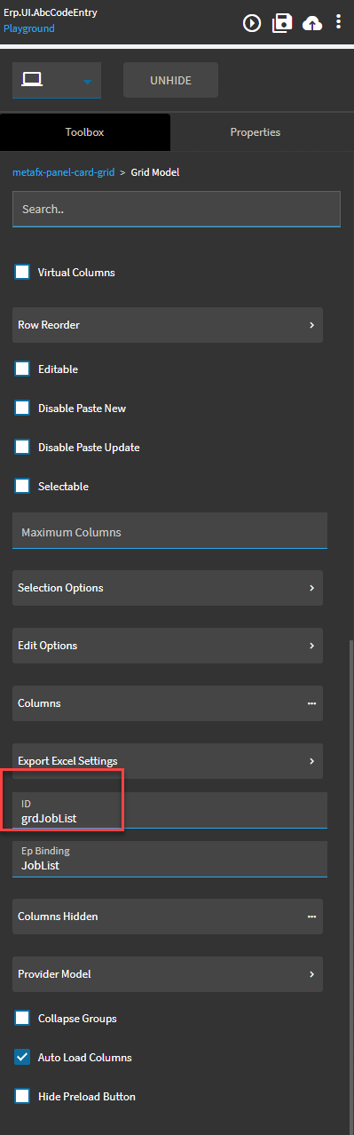The width and height of the screenshot is (354, 1135).
Task: Click the UNHIDE button
Action: point(170,80)
